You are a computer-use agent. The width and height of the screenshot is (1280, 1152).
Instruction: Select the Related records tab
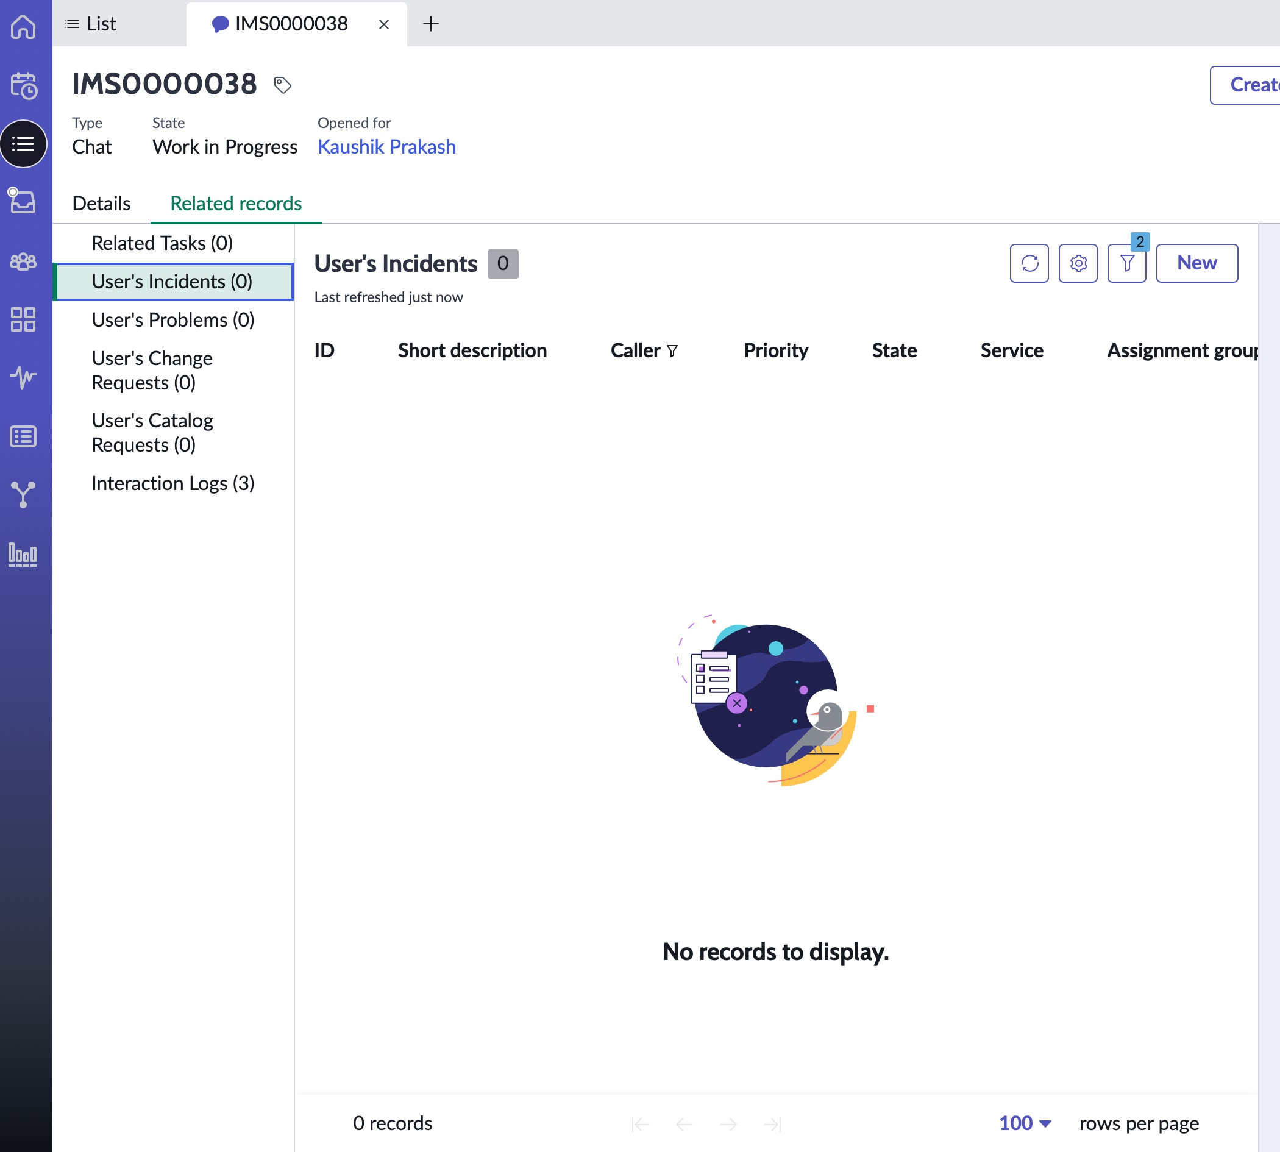click(x=236, y=203)
